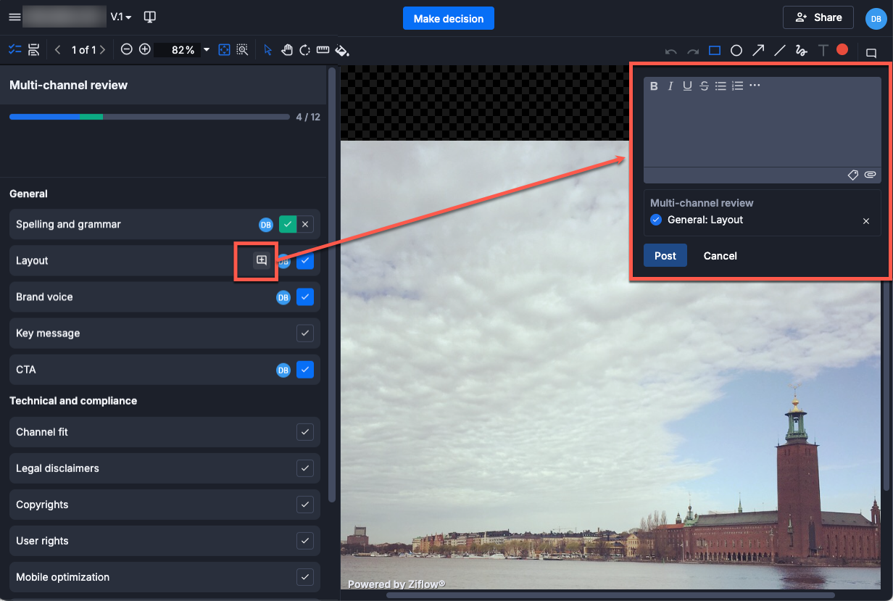Add a label via the tag icon
Viewport: 893px width, 601px height.
(853, 175)
